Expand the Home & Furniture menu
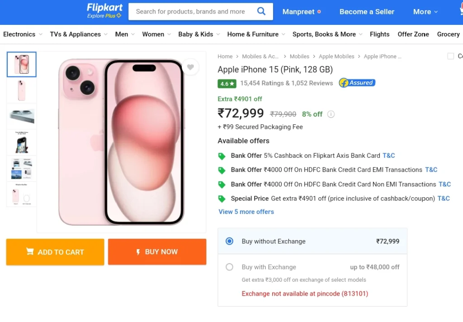Screen dimensions: 463x322 [256, 34]
